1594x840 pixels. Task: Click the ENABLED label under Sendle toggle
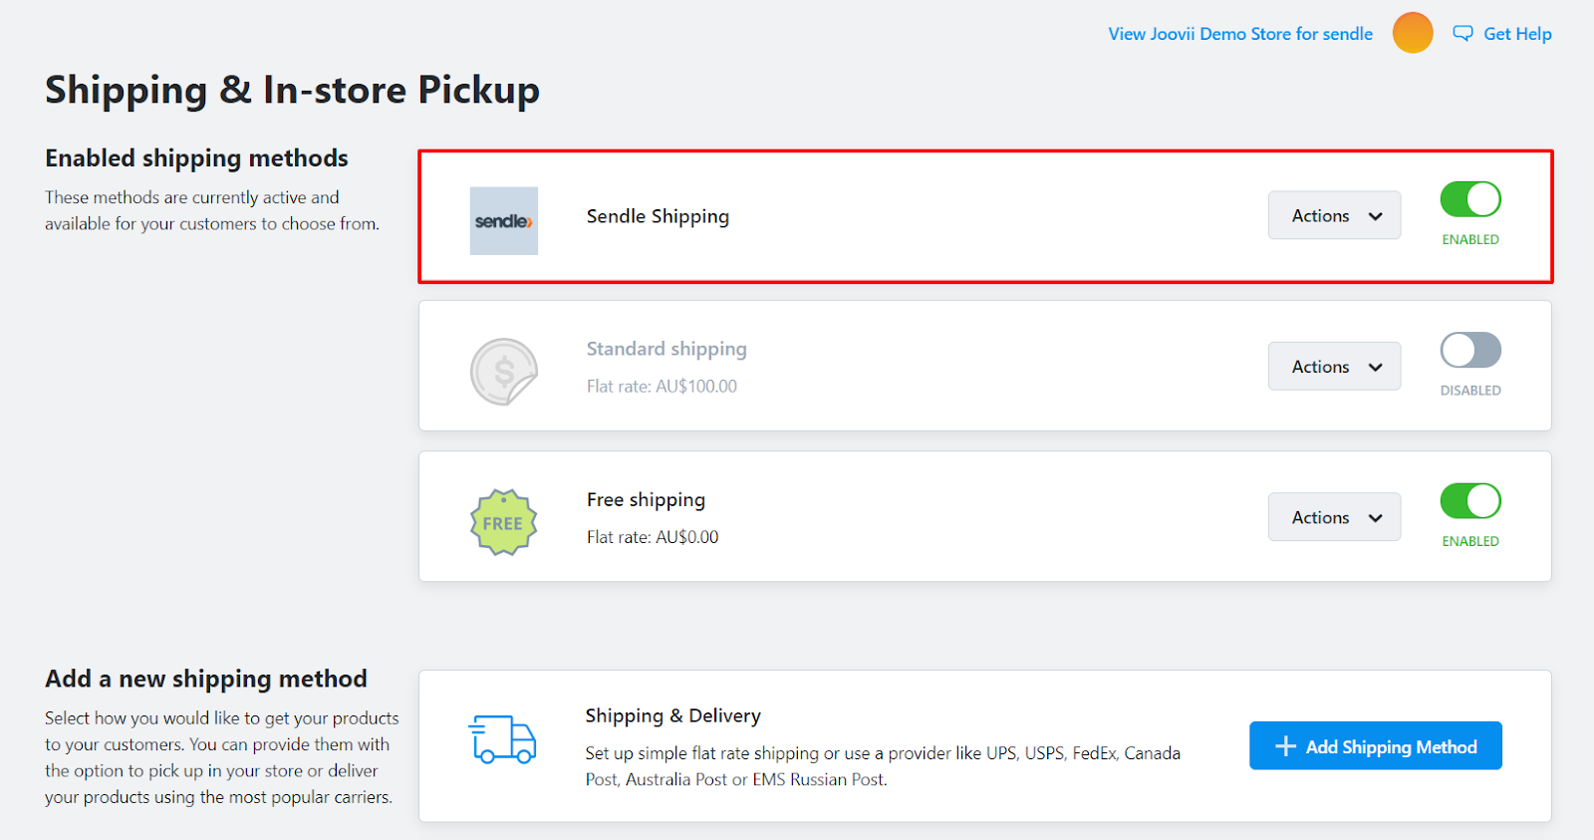[1470, 240]
